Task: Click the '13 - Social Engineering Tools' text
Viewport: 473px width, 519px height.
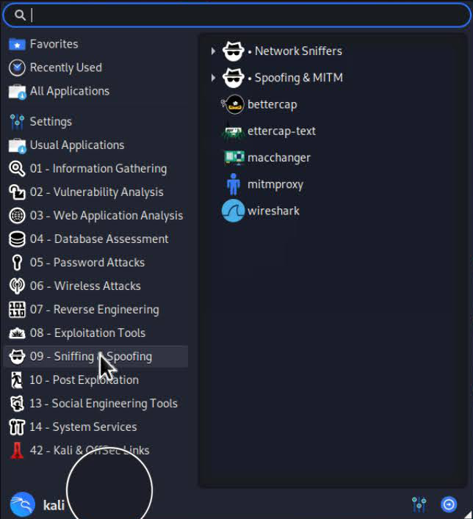Action: tap(104, 404)
